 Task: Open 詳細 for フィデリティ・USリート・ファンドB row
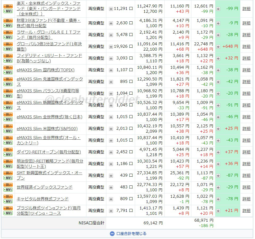246,58
